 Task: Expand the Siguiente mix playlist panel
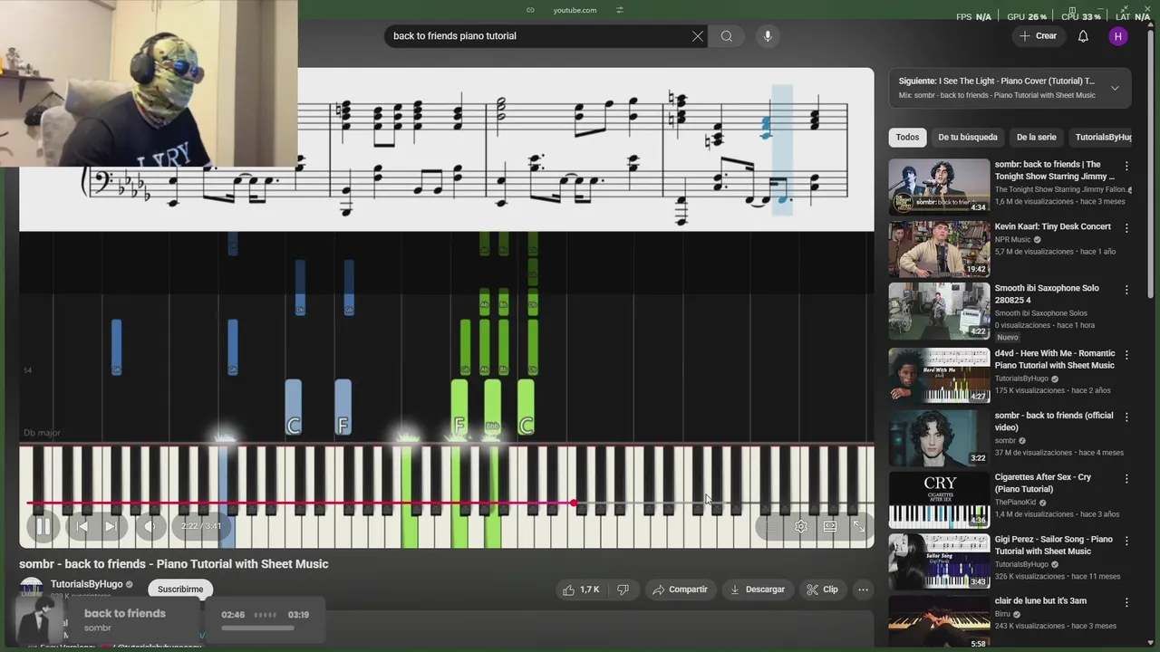pos(1115,88)
